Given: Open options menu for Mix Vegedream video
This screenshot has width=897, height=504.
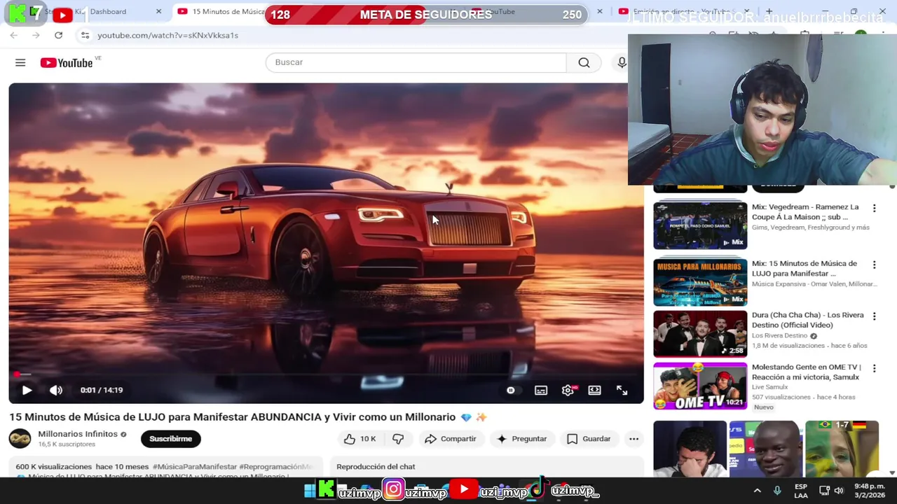Looking at the screenshot, I should [x=874, y=209].
